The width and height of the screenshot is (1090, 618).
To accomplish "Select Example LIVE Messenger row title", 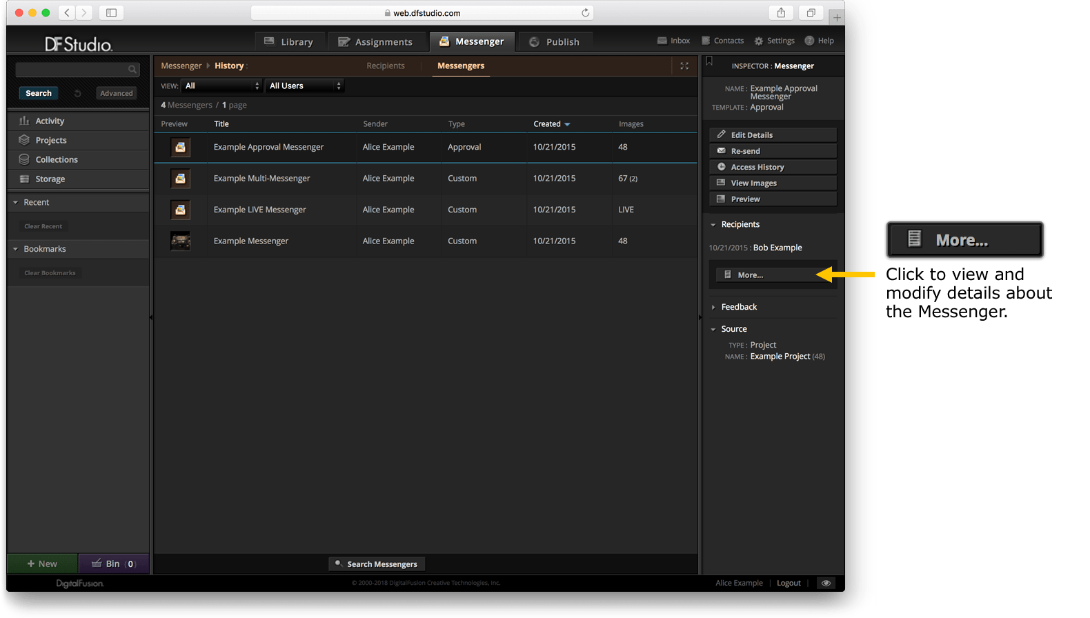I will (259, 210).
